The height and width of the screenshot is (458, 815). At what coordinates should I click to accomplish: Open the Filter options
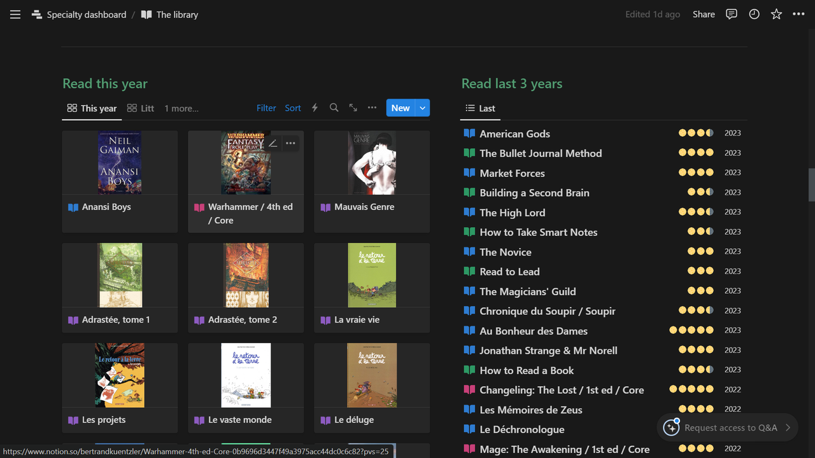266,108
